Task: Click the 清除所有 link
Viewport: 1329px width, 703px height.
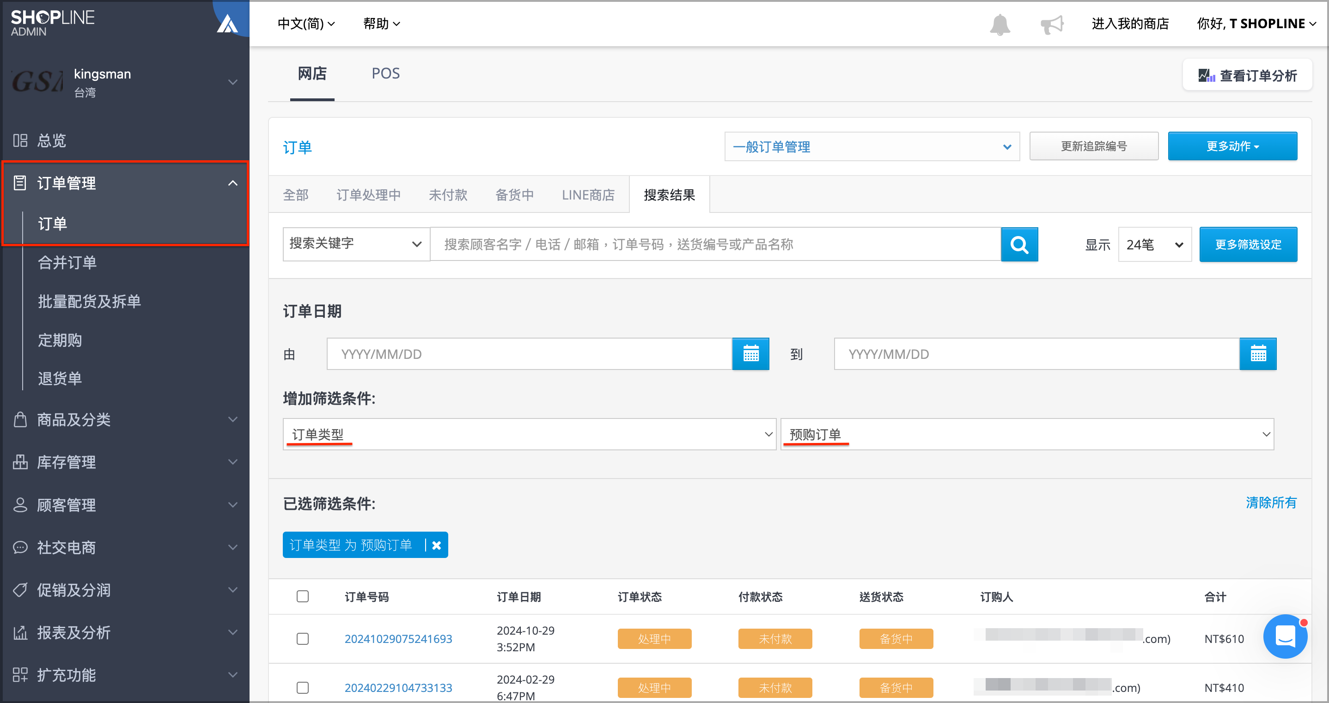Action: (1271, 503)
